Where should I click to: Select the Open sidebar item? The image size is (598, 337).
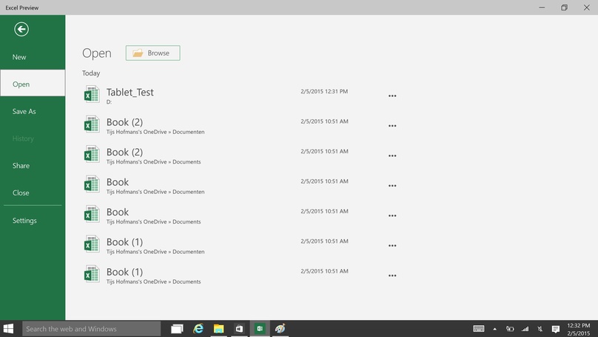click(33, 84)
